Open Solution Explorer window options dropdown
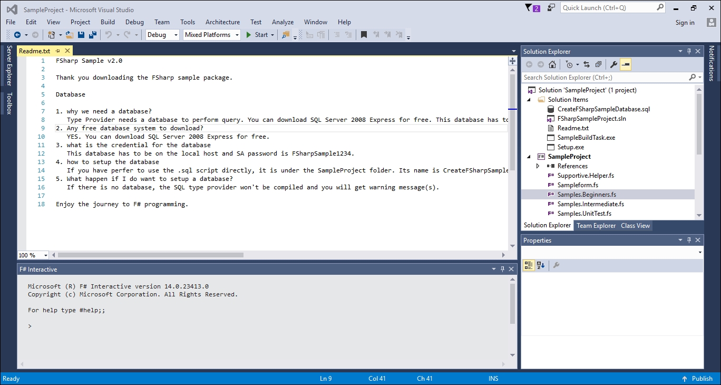Viewport: 721px width, 385px height. click(680, 51)
